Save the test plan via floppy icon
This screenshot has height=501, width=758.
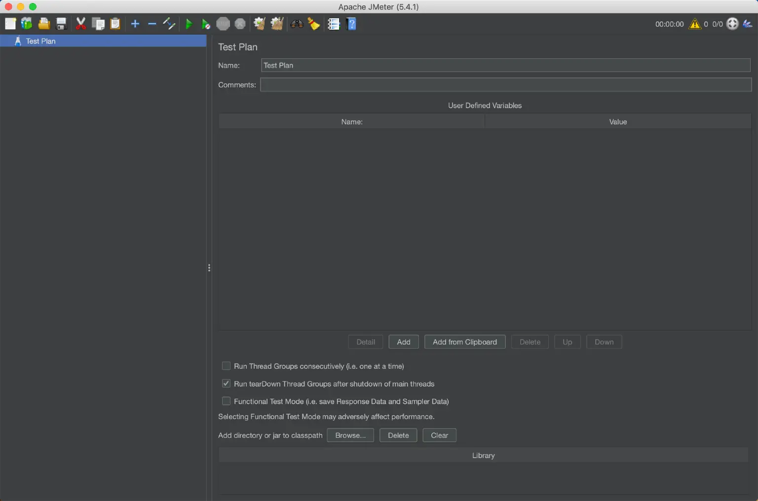point(61,24)
